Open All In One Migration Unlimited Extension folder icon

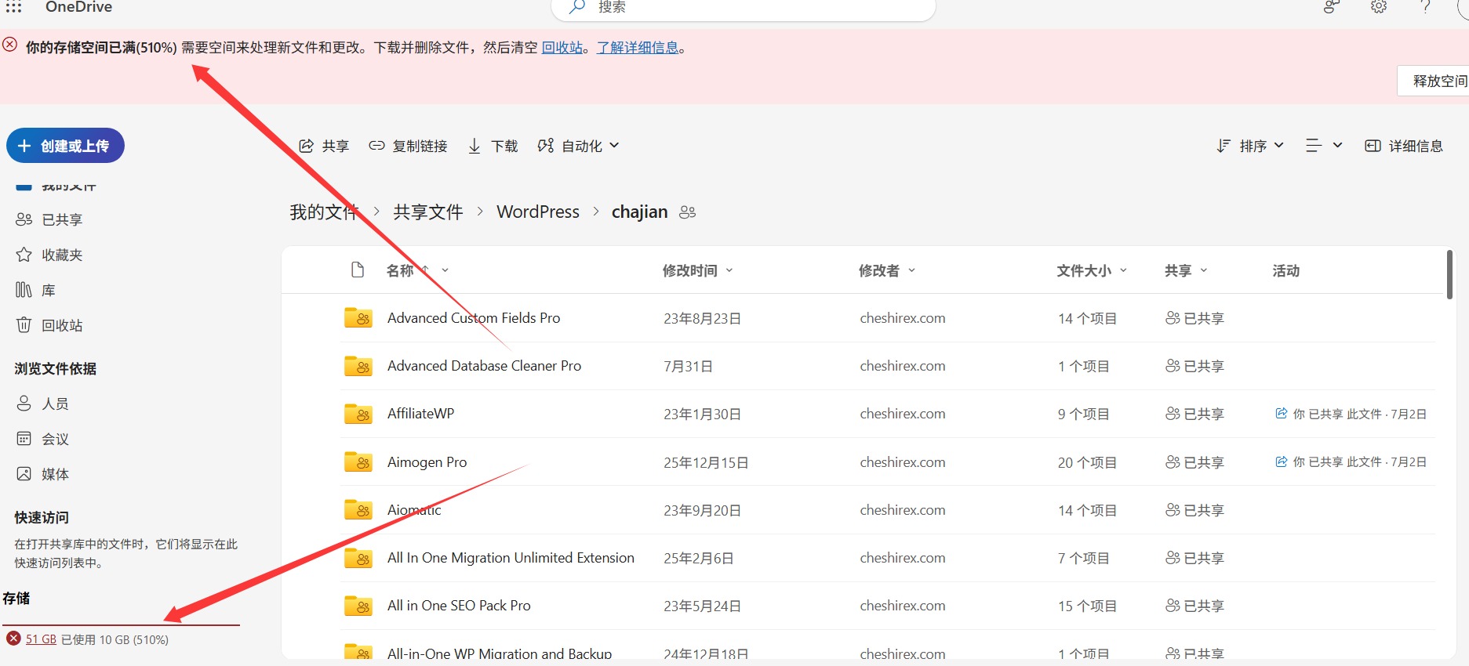tap(358, 558)
